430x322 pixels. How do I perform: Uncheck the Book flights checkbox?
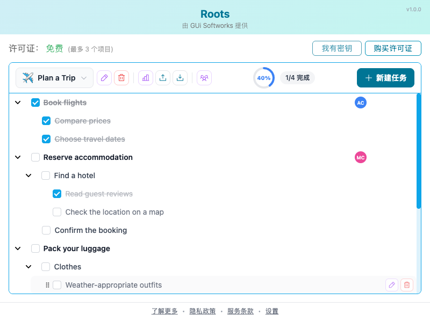[35, 103]
